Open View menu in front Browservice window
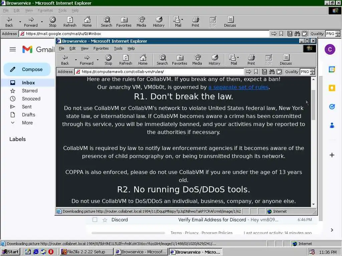The image size is (342, 256). pyautogui.click(x=84, y=48)
